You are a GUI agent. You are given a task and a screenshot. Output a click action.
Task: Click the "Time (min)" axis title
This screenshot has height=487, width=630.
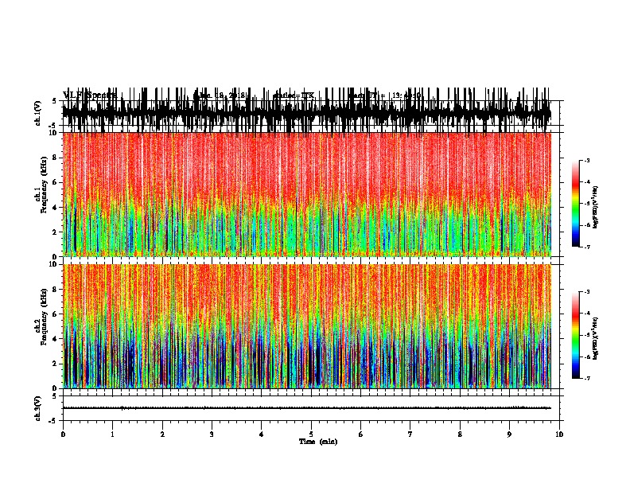pyautogui.click(x=318, y=442)
